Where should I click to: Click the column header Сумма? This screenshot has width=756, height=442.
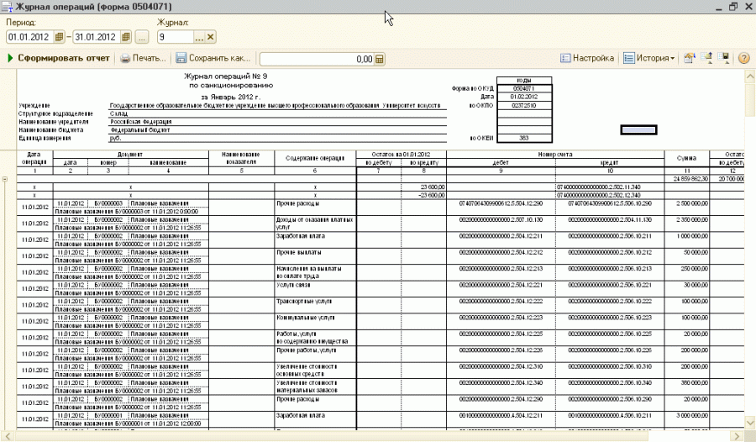click(686, 158)
